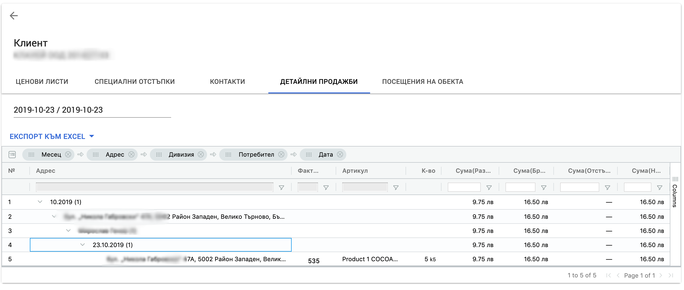The height and width of the screenshot is (290, 684).
Task: Click the Сума(Н... filter input
Action: pyautogui.click(x=637, y=187)
